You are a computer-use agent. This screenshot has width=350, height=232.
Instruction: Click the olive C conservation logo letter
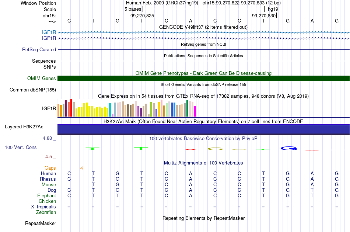tap(215, 149)
